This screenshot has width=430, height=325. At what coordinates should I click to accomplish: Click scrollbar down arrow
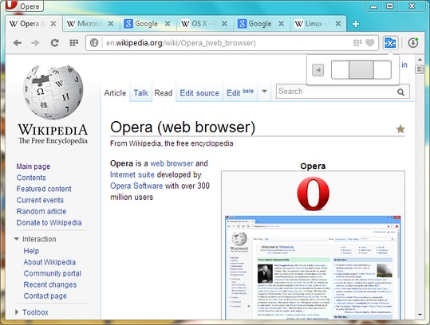click(420, 315)
